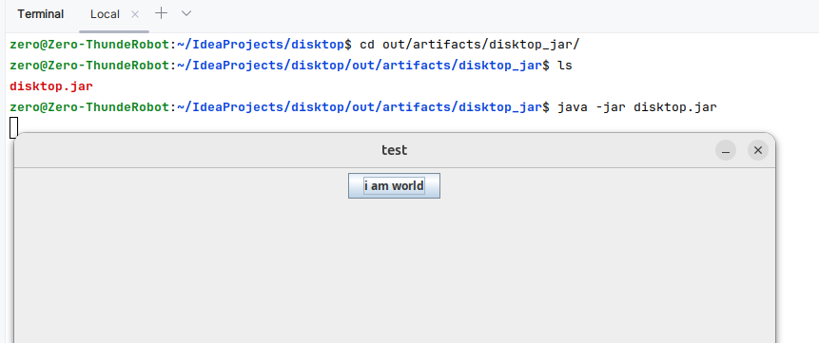Click the "ls" command text

point(565,66)
